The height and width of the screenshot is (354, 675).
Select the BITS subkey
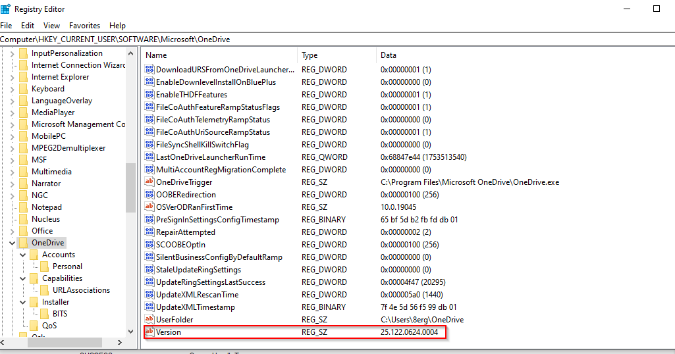point(60,314)
